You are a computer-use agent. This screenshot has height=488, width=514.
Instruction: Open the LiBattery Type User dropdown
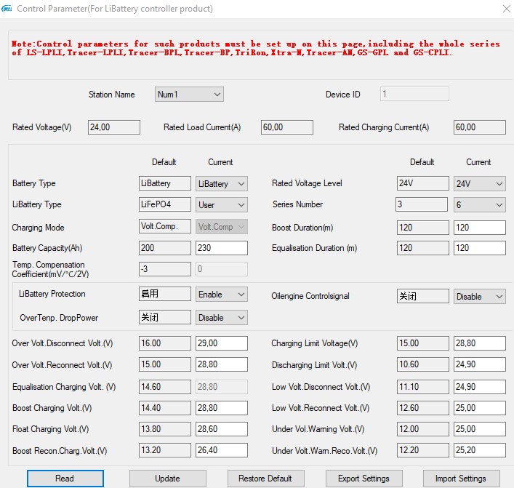(222, 205)
